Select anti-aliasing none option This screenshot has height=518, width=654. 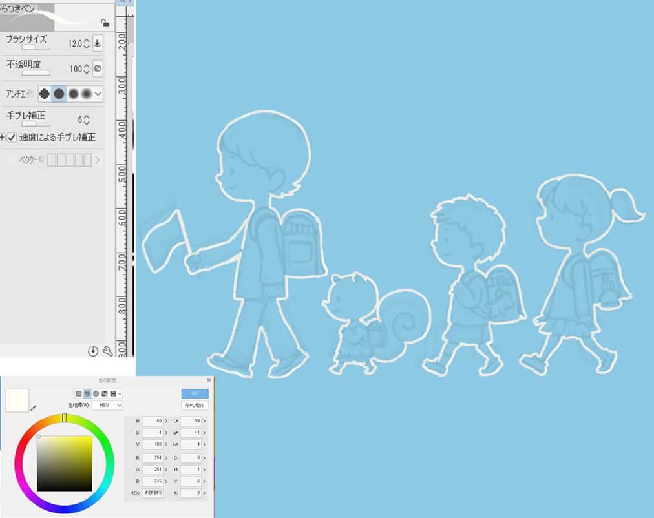(x=45, y=94)
